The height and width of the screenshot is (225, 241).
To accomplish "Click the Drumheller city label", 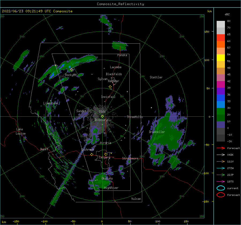I will click(x=157, y=132).
